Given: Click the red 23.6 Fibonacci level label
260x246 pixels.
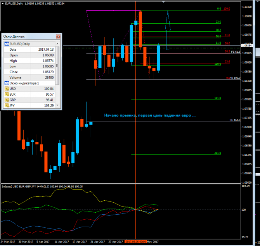Looking at the screenshot, I should point(227,62).
